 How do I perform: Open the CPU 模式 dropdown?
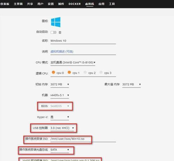[73, 62]
